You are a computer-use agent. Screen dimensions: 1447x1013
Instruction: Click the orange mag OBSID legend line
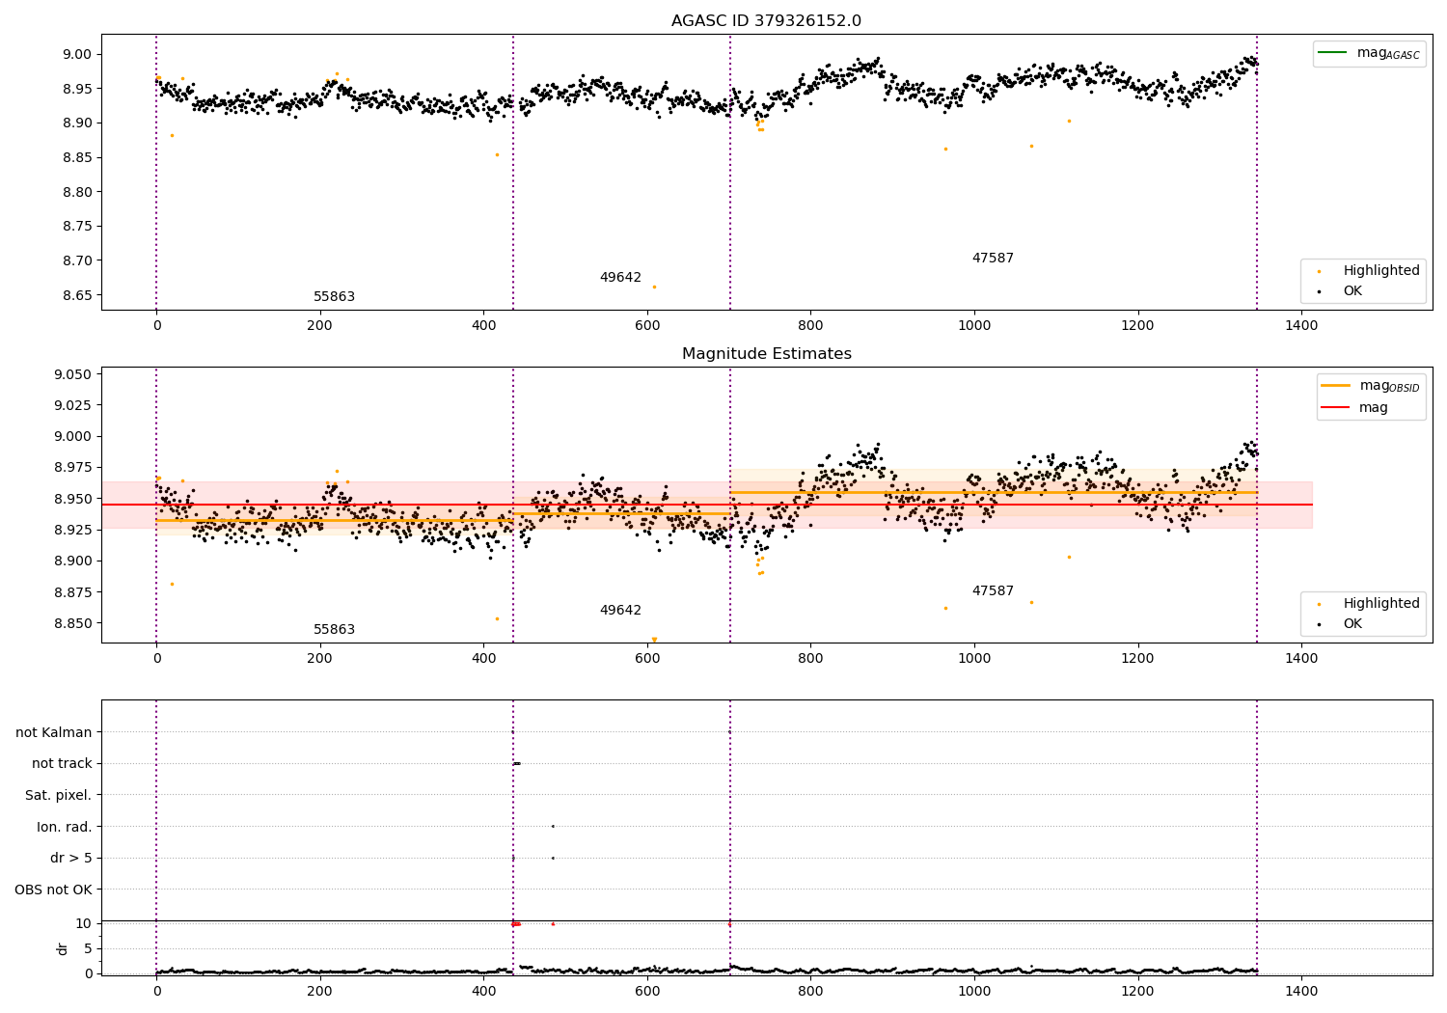pyautogui.click(x=1336, y=386)
